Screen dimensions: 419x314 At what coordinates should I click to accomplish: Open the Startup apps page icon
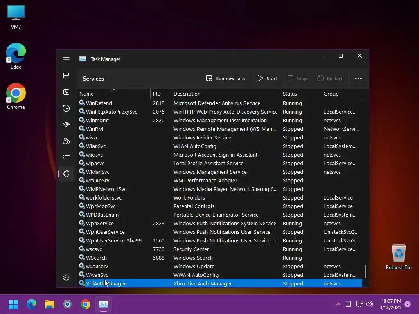point(66,125)
